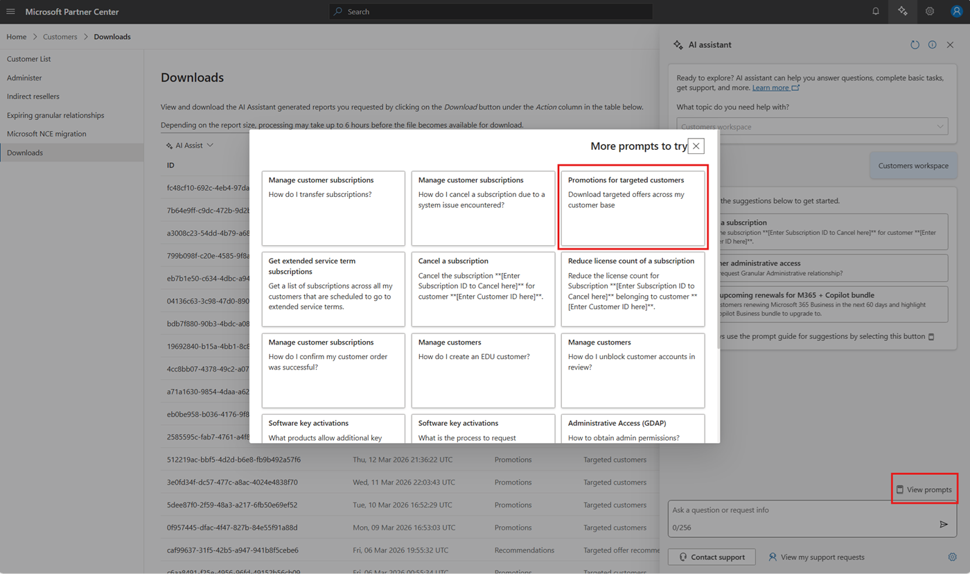Click the Customers breadcrumb link

point(60,37)
